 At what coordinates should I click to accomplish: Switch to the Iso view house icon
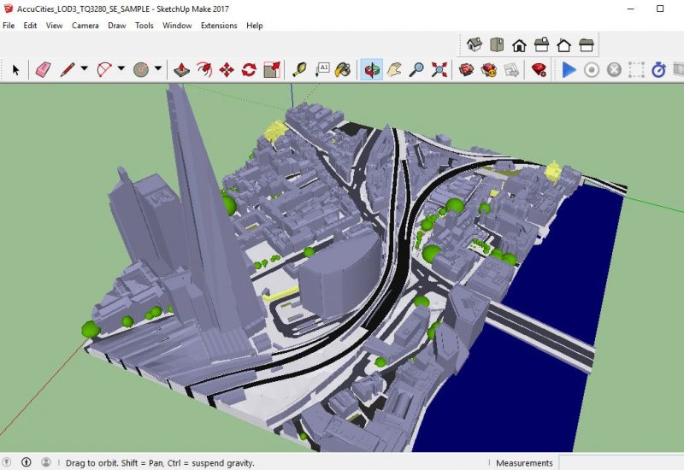coord(475,44)
